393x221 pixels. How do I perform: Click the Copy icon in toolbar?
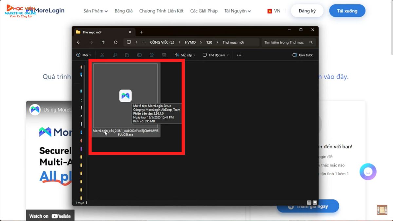(x=115, y=55)
